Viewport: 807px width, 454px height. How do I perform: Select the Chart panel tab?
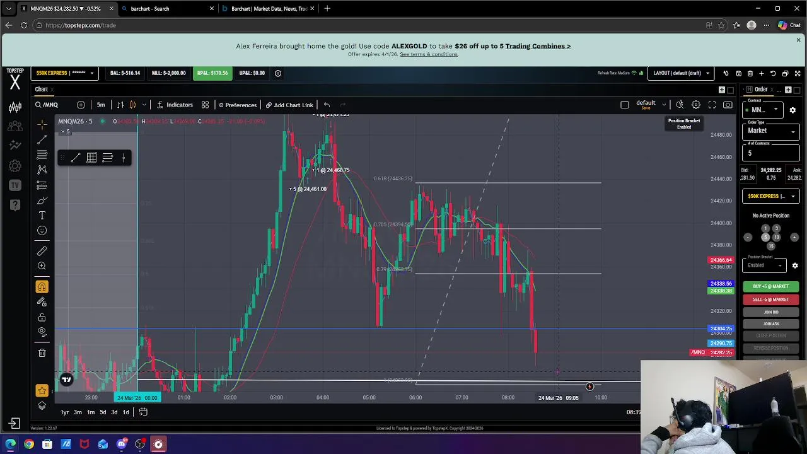click(x=41, y=90)
